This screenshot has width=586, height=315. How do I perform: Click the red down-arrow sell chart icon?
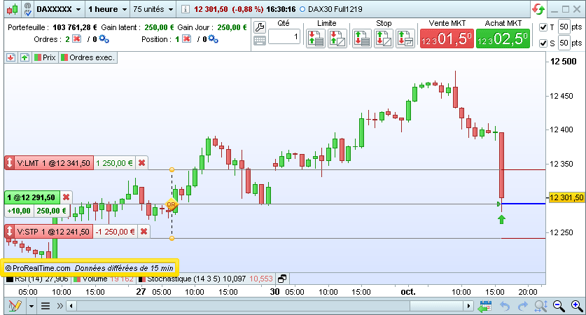pos(11,57)
